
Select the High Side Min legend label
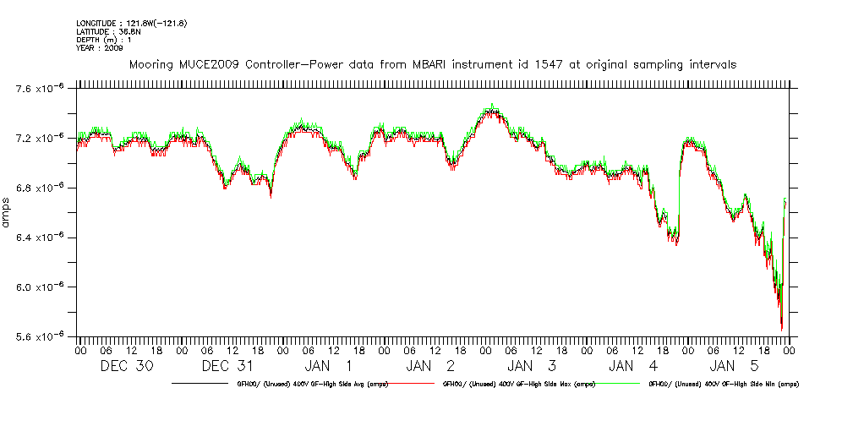[x=723, y=384]
